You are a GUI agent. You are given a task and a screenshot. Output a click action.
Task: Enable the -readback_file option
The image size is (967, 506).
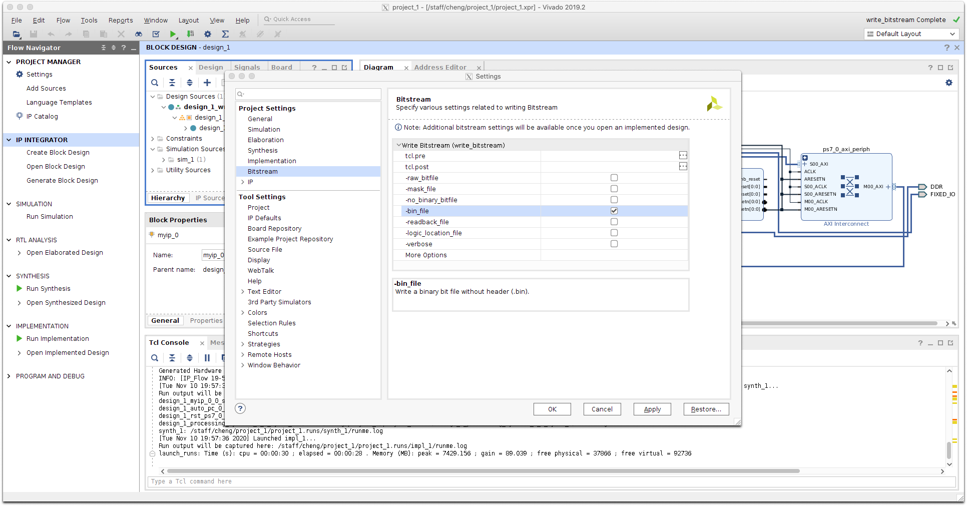point(614,222)
